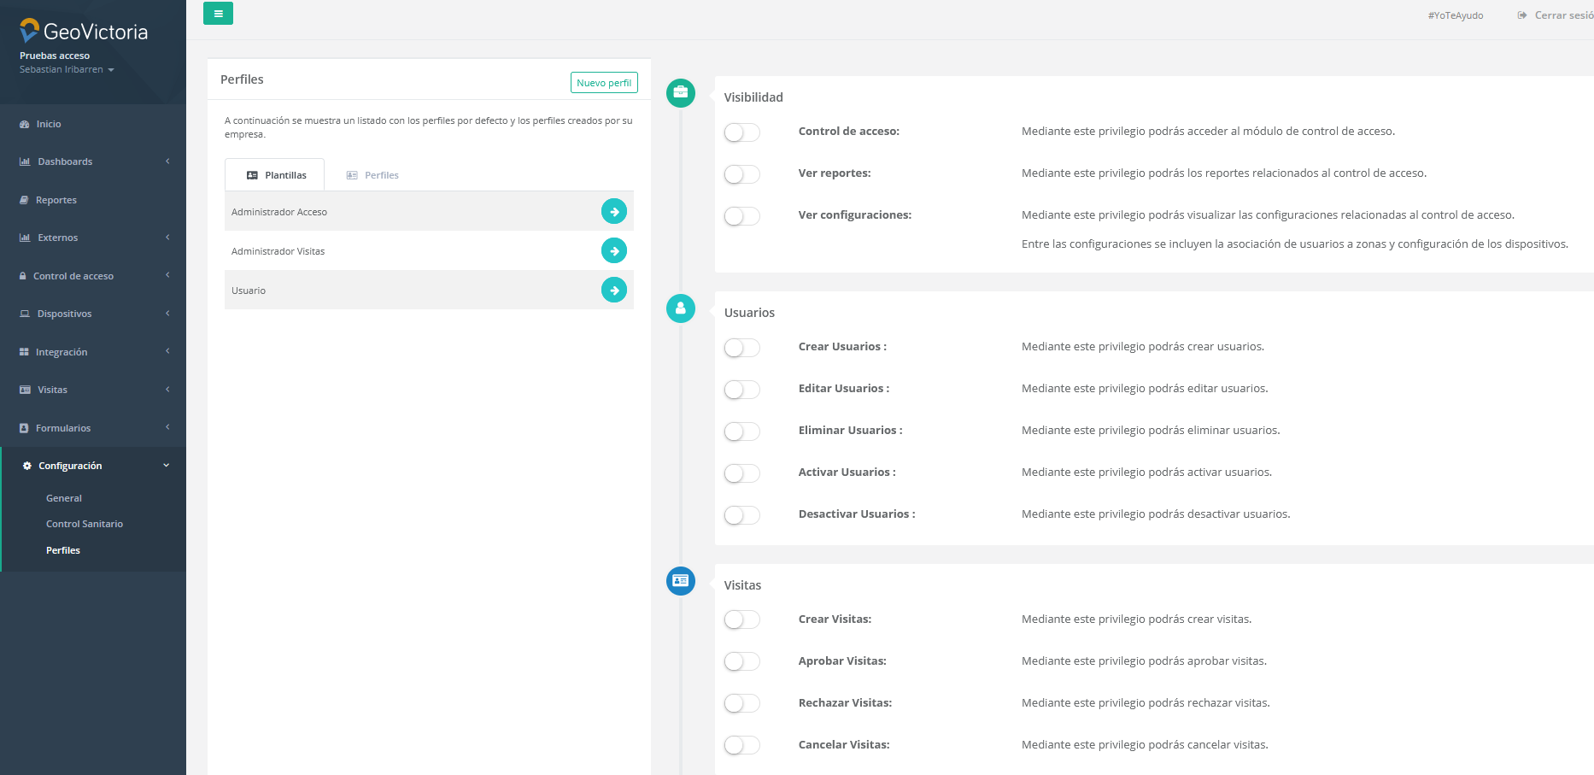This screenshot has width=1594, height=775.
Task: Click the green hamburger menu icon
Action: tap(218, 14)
